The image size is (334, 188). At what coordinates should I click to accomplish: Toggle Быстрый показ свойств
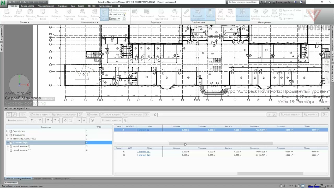coord(198,14)
